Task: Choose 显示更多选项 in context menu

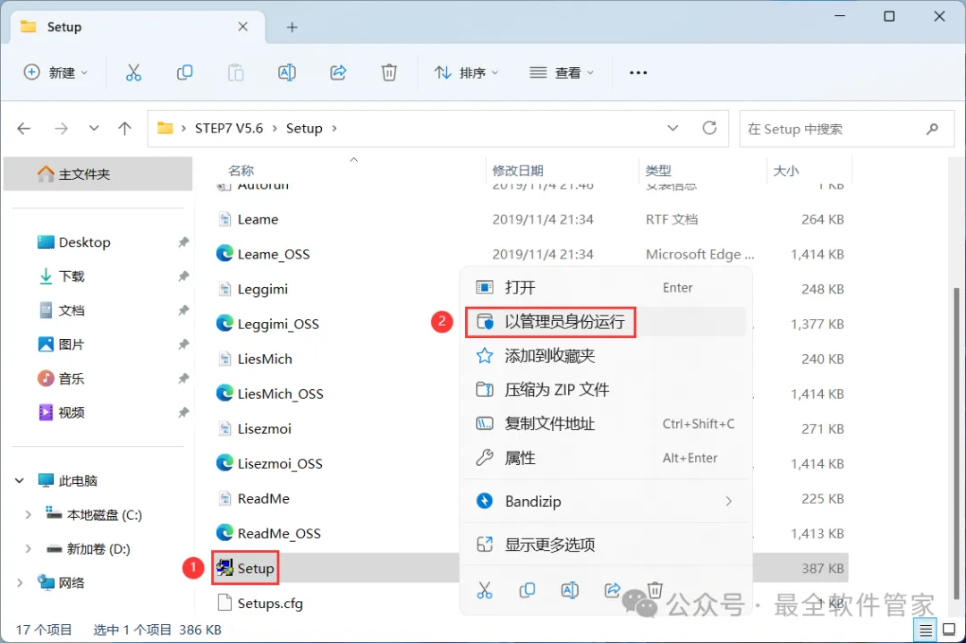Action: click(606, 545)
